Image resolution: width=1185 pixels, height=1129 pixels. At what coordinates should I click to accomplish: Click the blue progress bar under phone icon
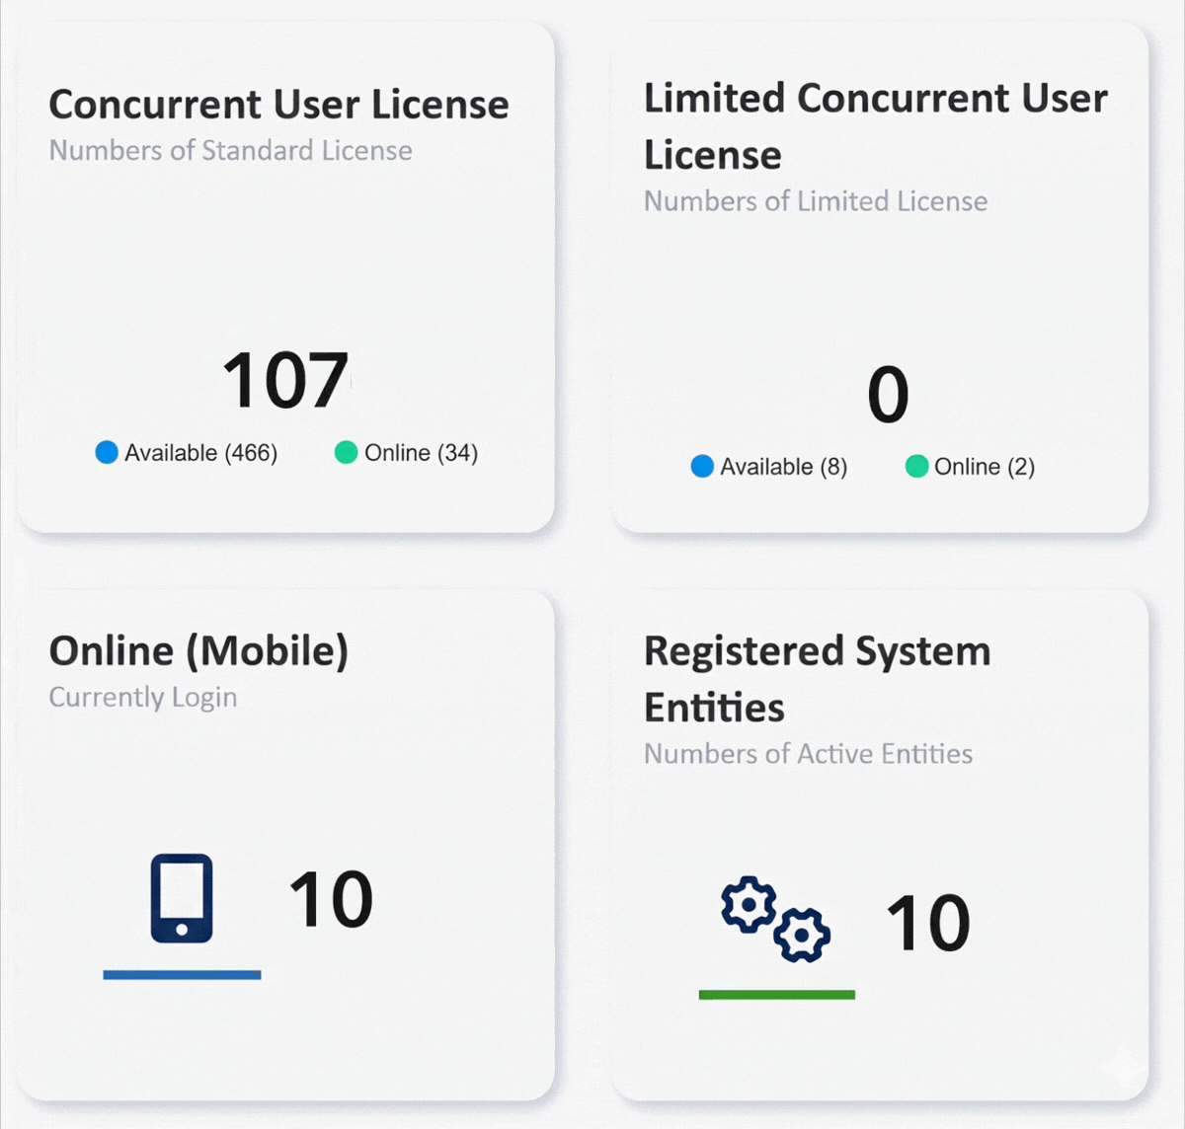pyautogui.click(x=182, y=975)
